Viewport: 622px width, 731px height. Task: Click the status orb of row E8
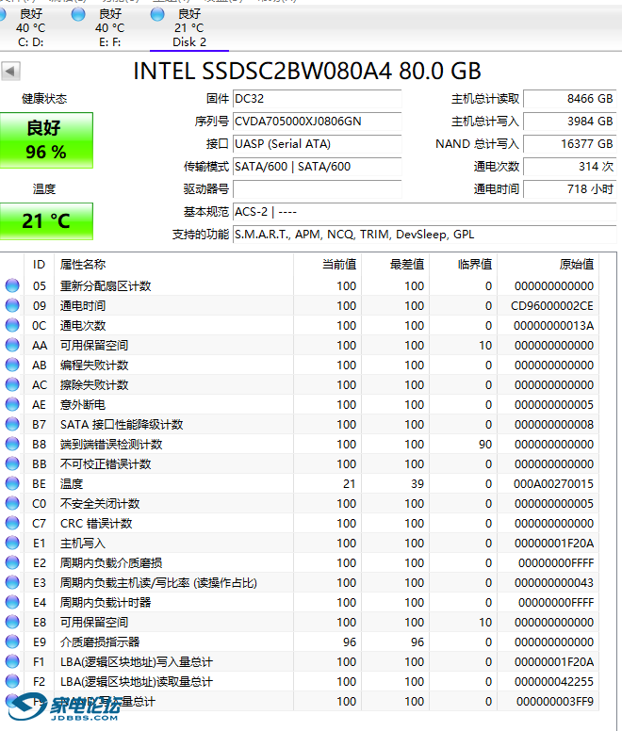(12, 622)
